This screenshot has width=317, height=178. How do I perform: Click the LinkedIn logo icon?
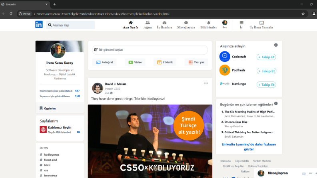click(39, 24)
